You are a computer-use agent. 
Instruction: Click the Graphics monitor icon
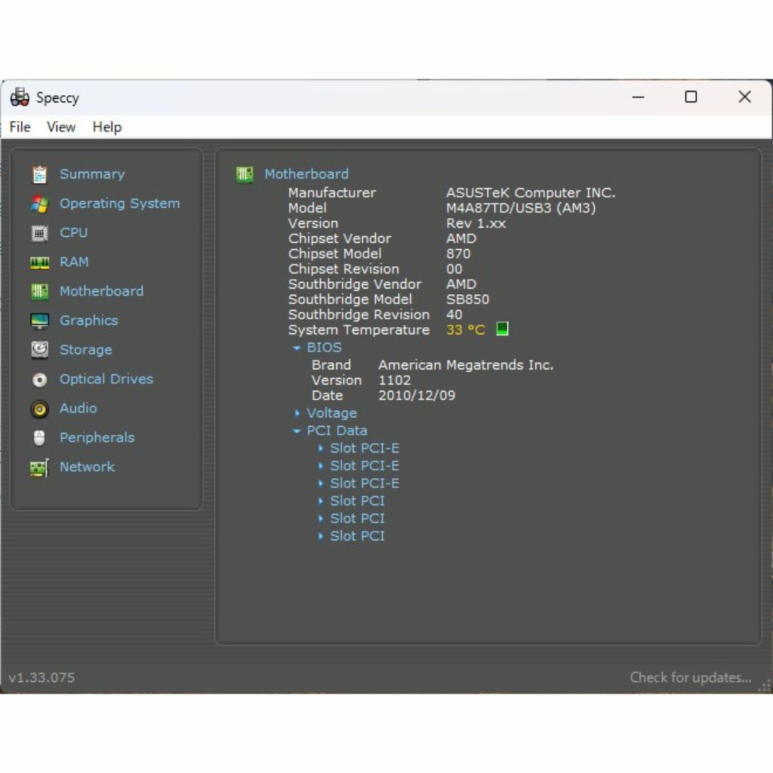[39, 321]
